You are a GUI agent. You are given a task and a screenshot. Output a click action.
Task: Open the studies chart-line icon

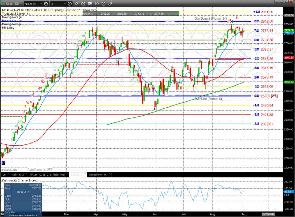(x=83, y=4)
